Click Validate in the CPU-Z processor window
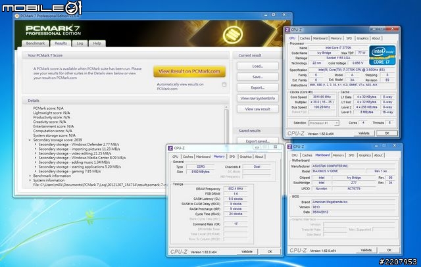 click(x=364, y=133)
